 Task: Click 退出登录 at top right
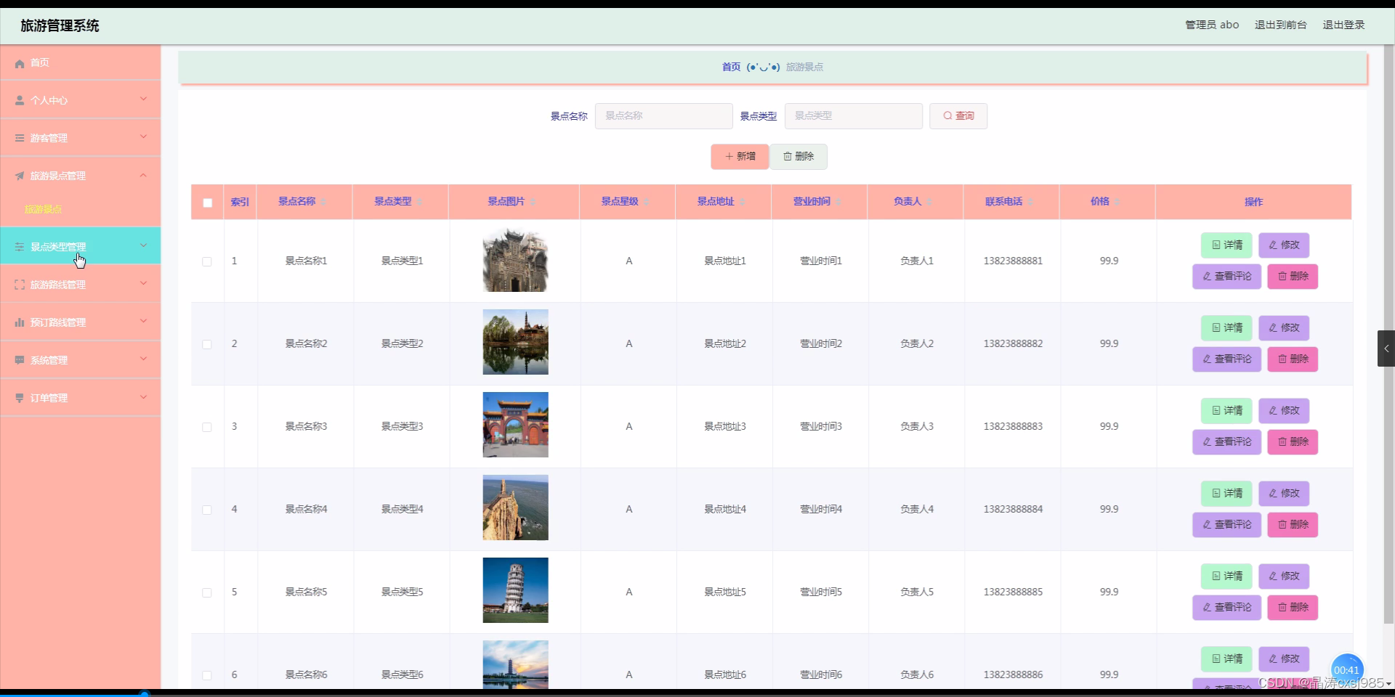pos(1343,24)
